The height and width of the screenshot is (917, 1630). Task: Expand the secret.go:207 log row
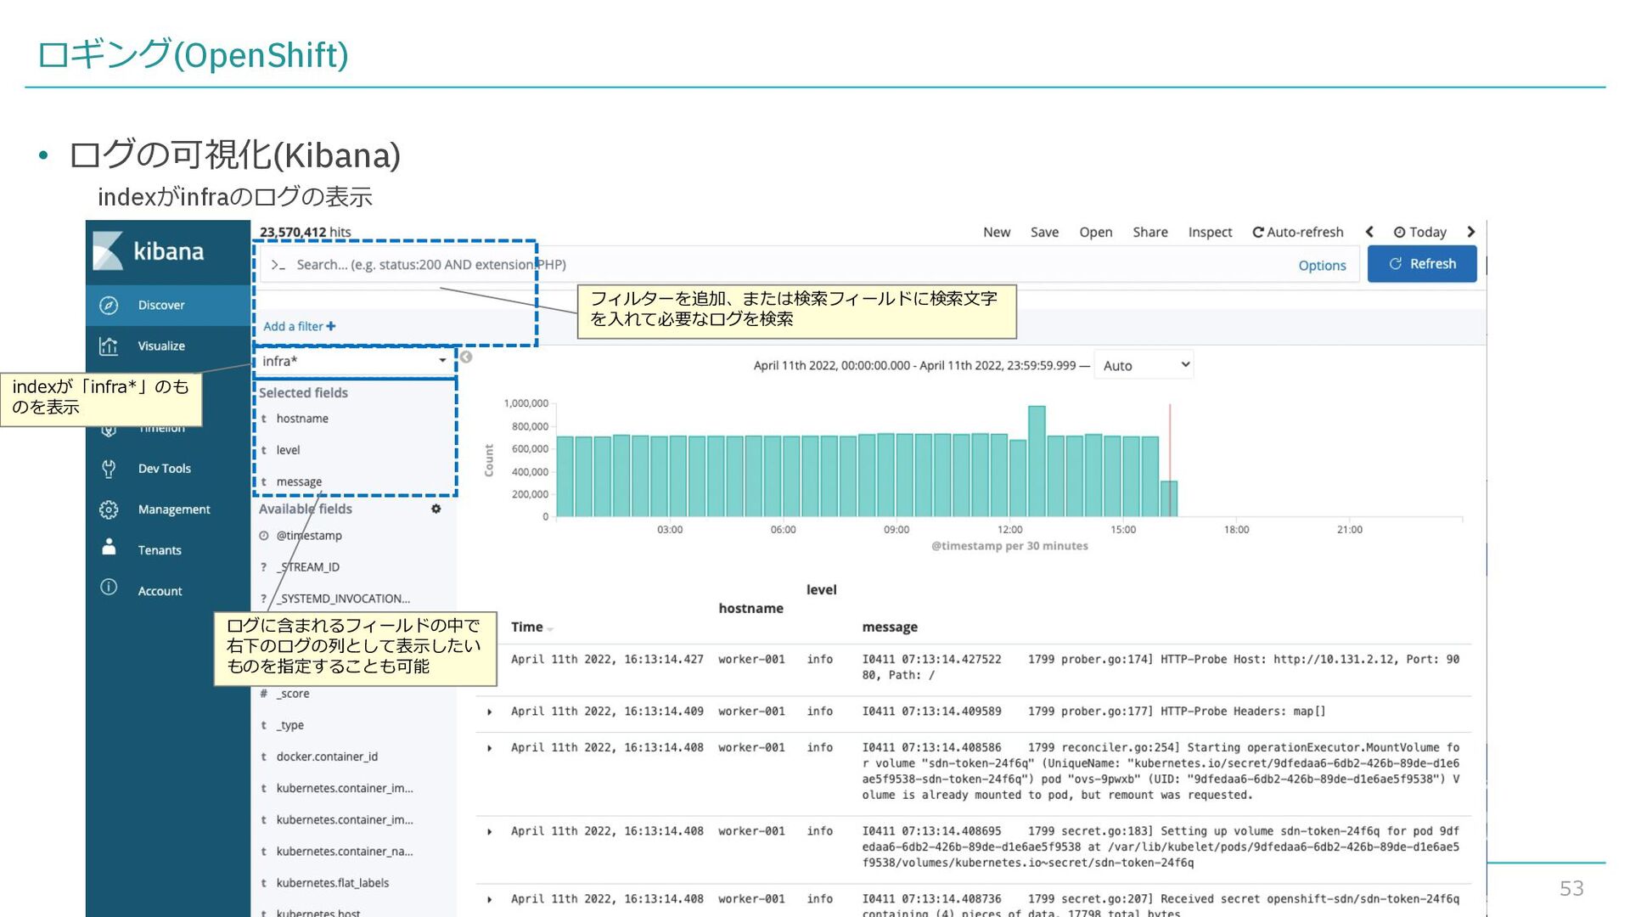(x=489, y=899)
